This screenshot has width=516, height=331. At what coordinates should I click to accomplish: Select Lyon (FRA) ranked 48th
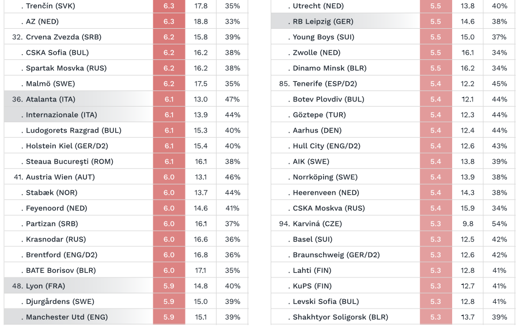[126, 286]
